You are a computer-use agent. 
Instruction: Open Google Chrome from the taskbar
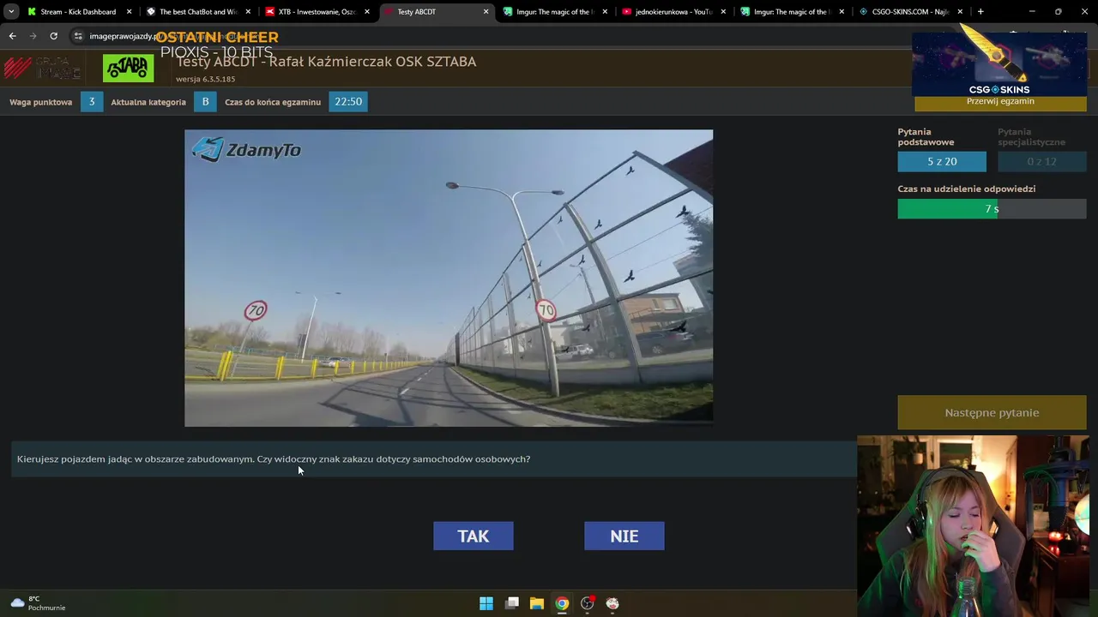point(562,603)
